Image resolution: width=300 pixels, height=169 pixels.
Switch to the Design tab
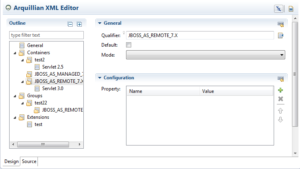pos(11,161)
